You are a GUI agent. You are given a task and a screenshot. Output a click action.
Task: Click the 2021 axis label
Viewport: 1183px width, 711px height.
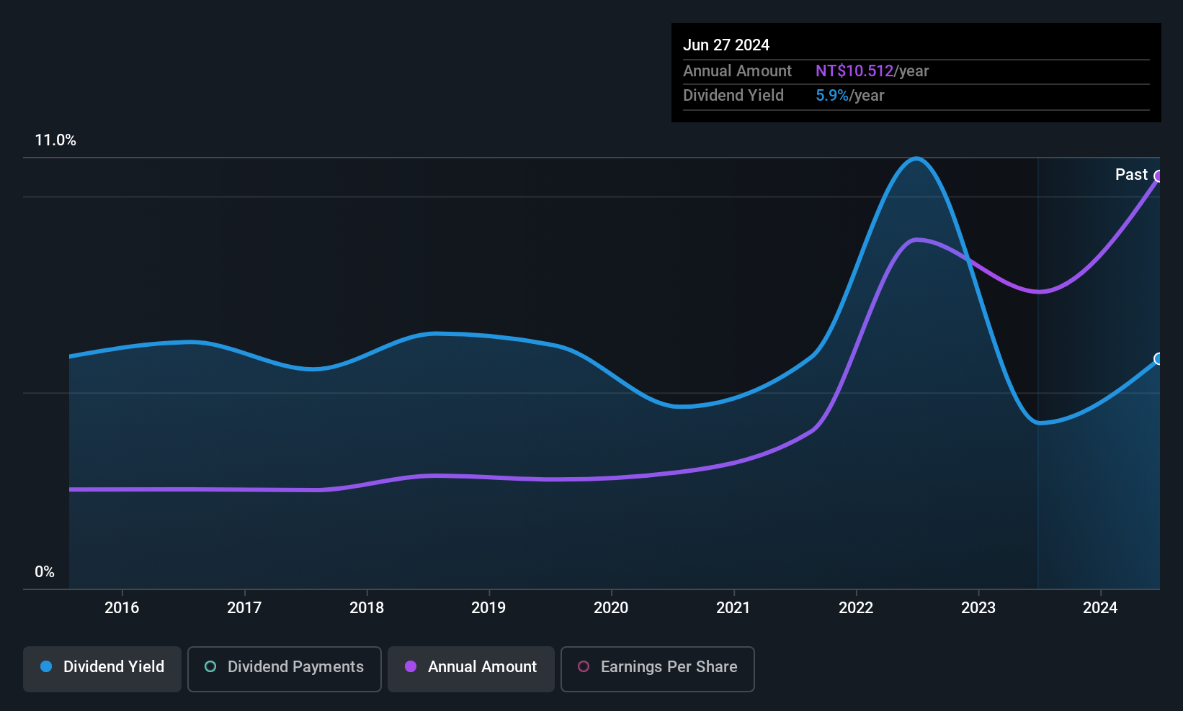pyautogui.click(x=733, y=607)
